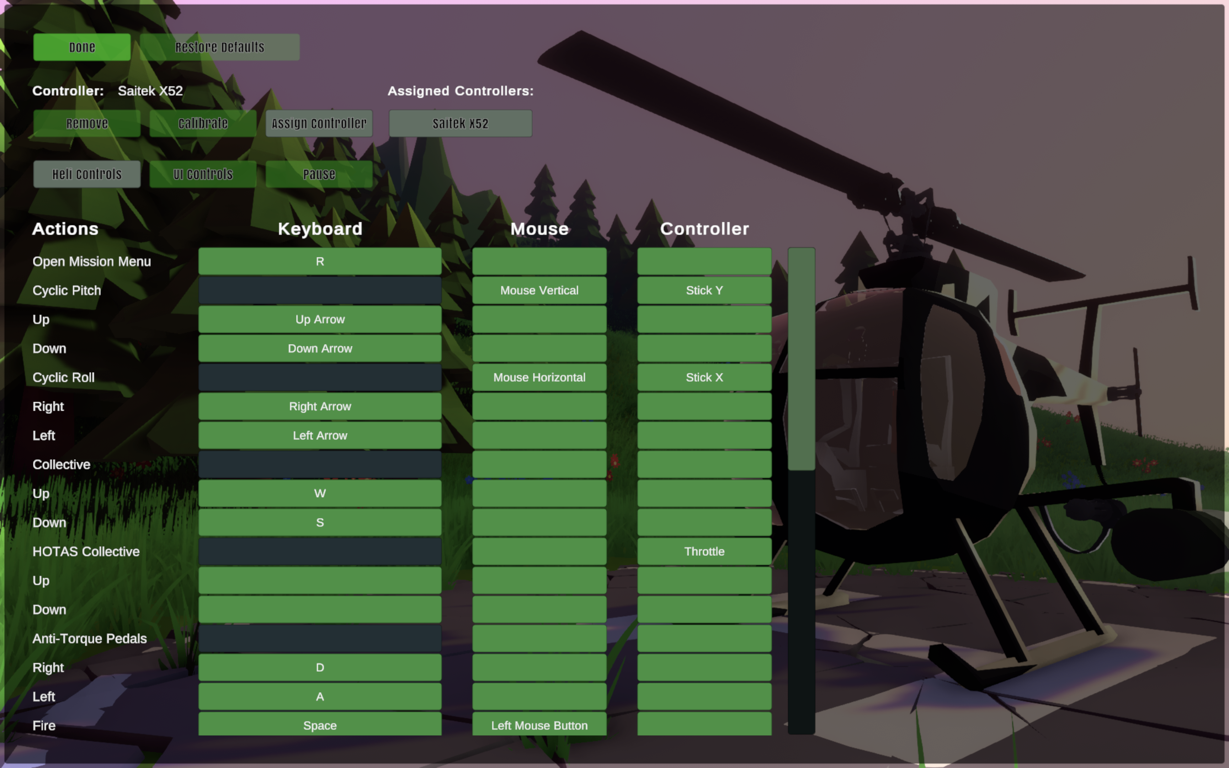
Task: Open Calibrate for the controller
Action: click(203, 123)
